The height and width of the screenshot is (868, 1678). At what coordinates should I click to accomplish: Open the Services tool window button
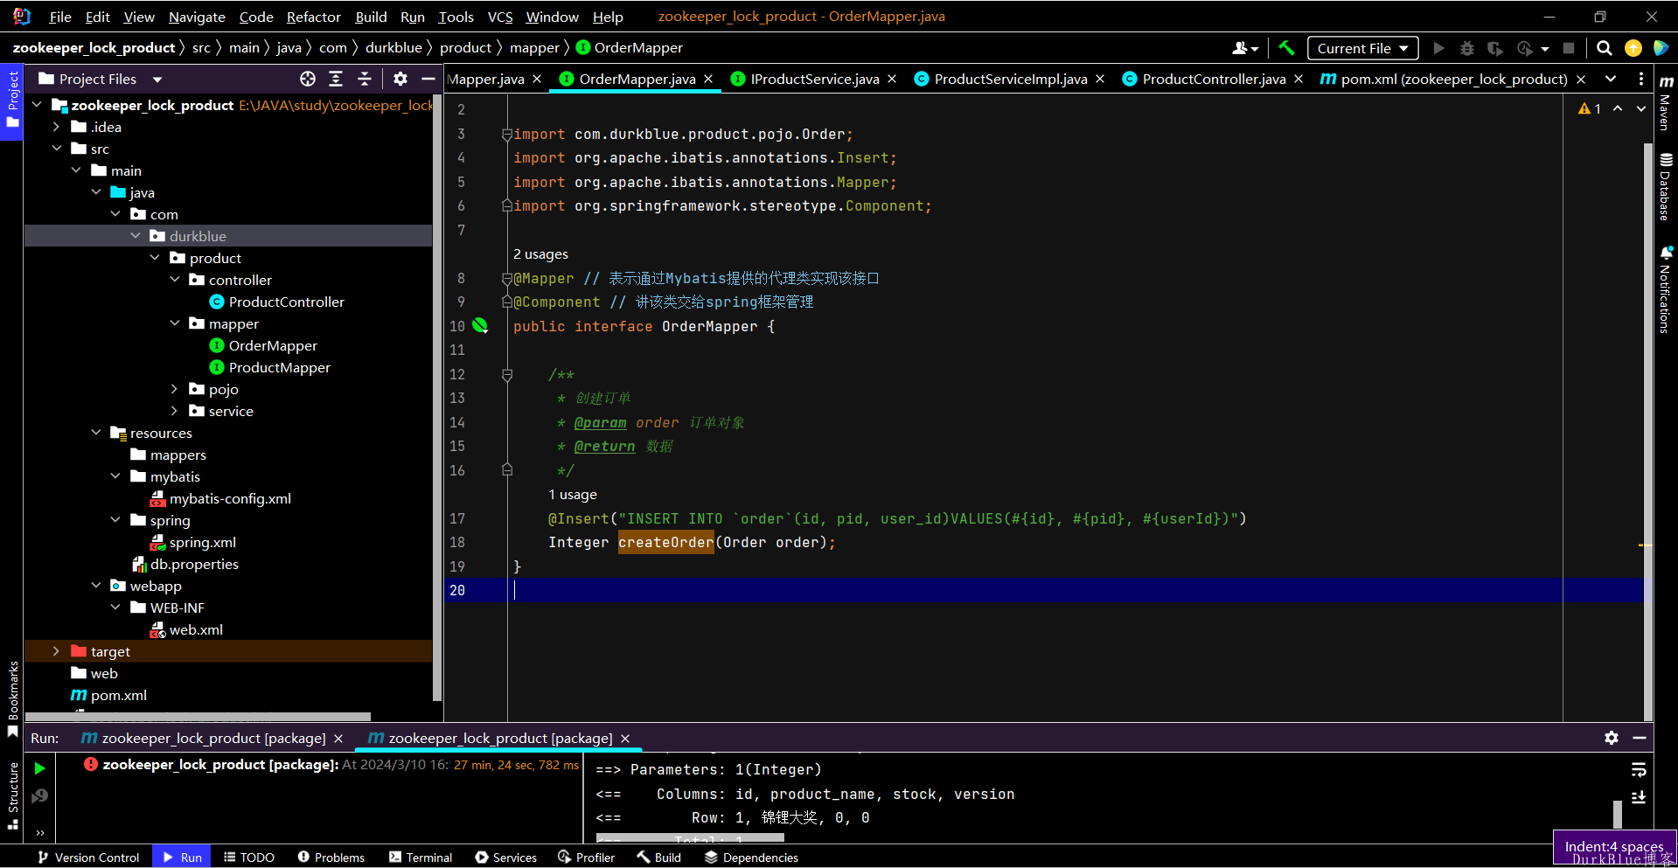click(x=505, y=858)
